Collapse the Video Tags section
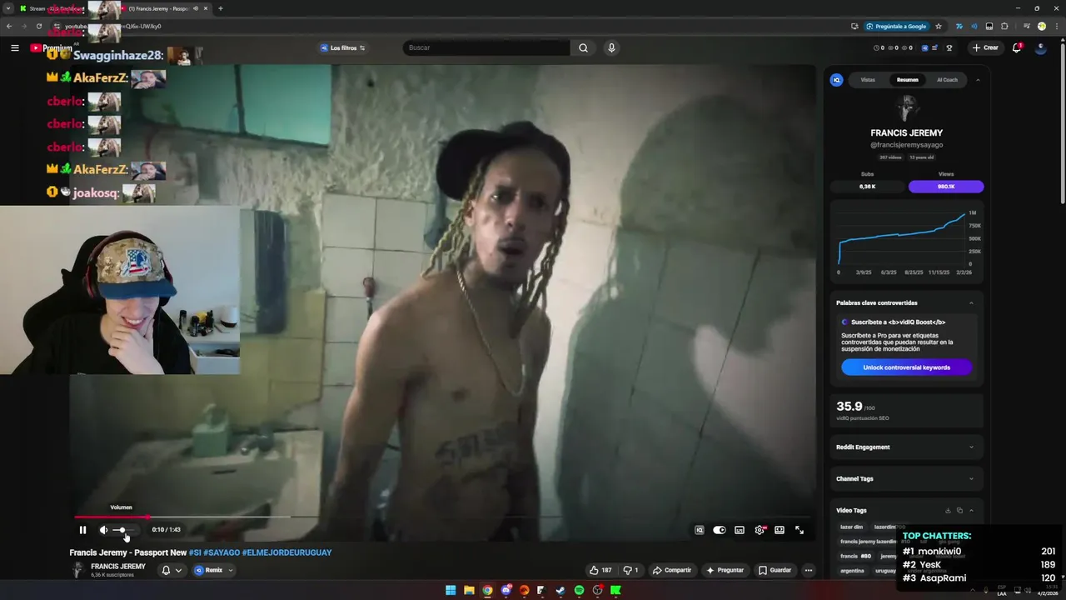Viewport: 1066px width, 600px height. point(971,510)
